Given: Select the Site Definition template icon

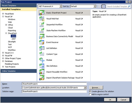Looking at the screenshot, I should [42, 66].
